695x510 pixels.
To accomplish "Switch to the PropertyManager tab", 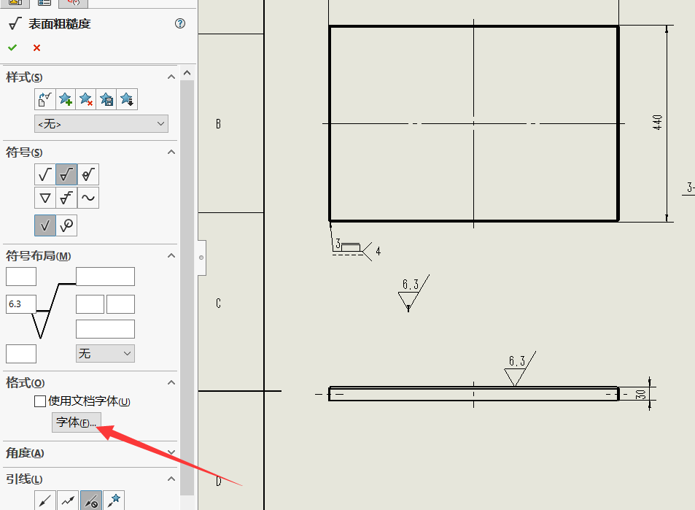I will [x=44, y=3].
